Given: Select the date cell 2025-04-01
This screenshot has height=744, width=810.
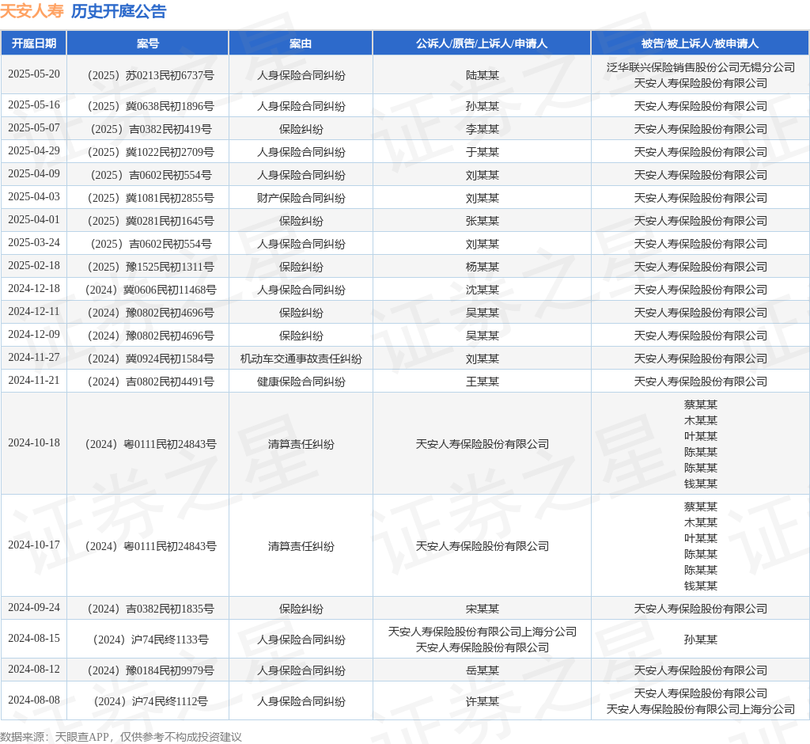Looking at the screenshot, I should point(34,220).
